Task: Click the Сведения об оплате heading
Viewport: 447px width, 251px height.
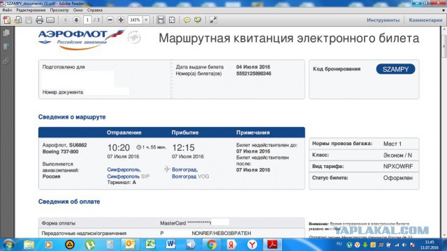Action: click(x=69, y=201)
